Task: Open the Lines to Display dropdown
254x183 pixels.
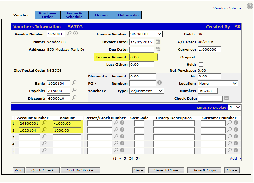Action: [235, 107]
